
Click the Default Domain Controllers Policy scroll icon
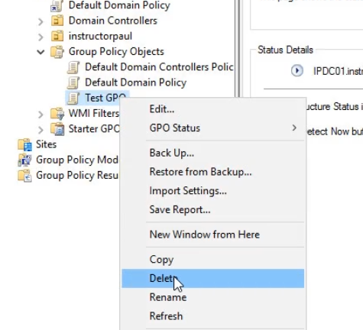pyautogui.click(x=73, y=67)
